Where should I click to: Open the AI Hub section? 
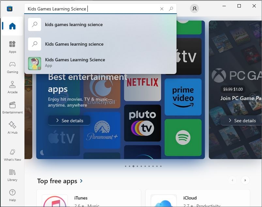click(12, 128)
